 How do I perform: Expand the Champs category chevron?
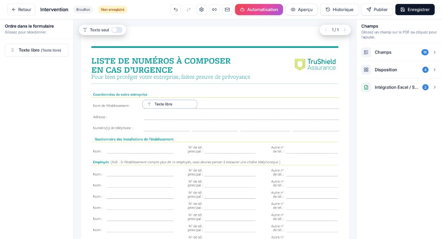tap(434, 52)
